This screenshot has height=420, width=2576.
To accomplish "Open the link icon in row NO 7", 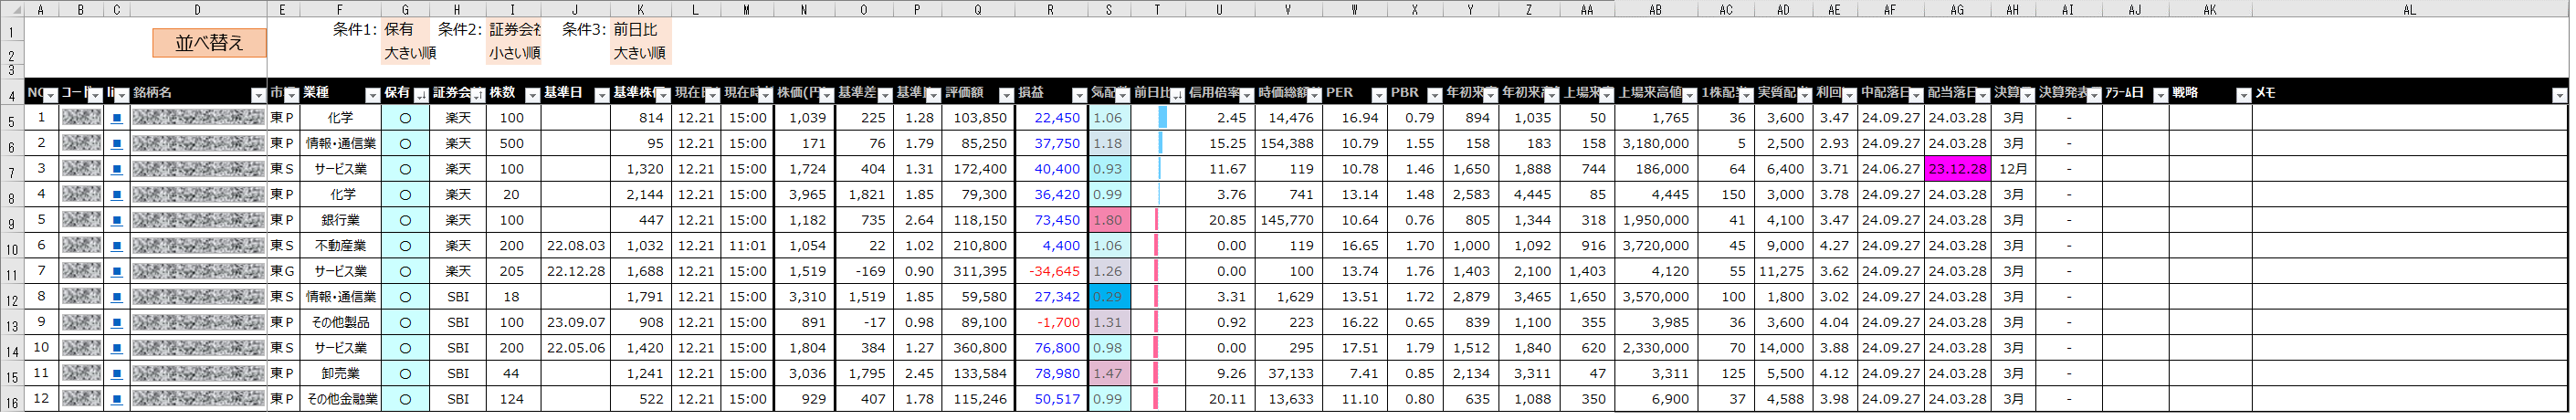I will point(117,271).
